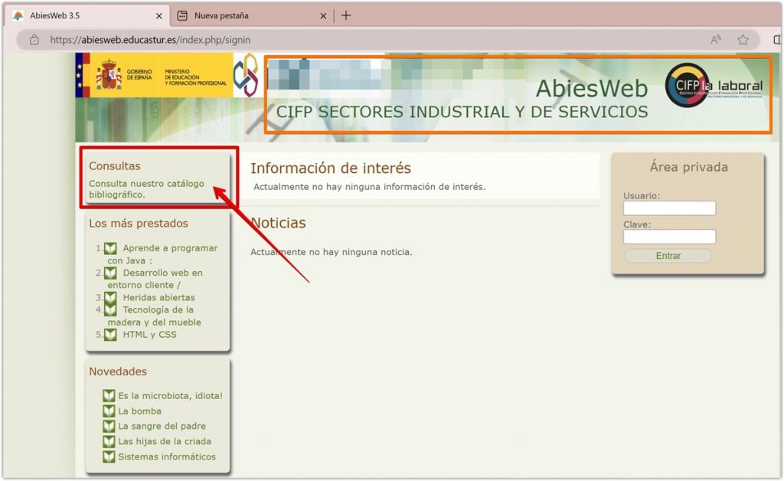The width and height of the screenshot is (784, 481).
Task: Add page to favorites with star icon
Action: pos(742,40)
